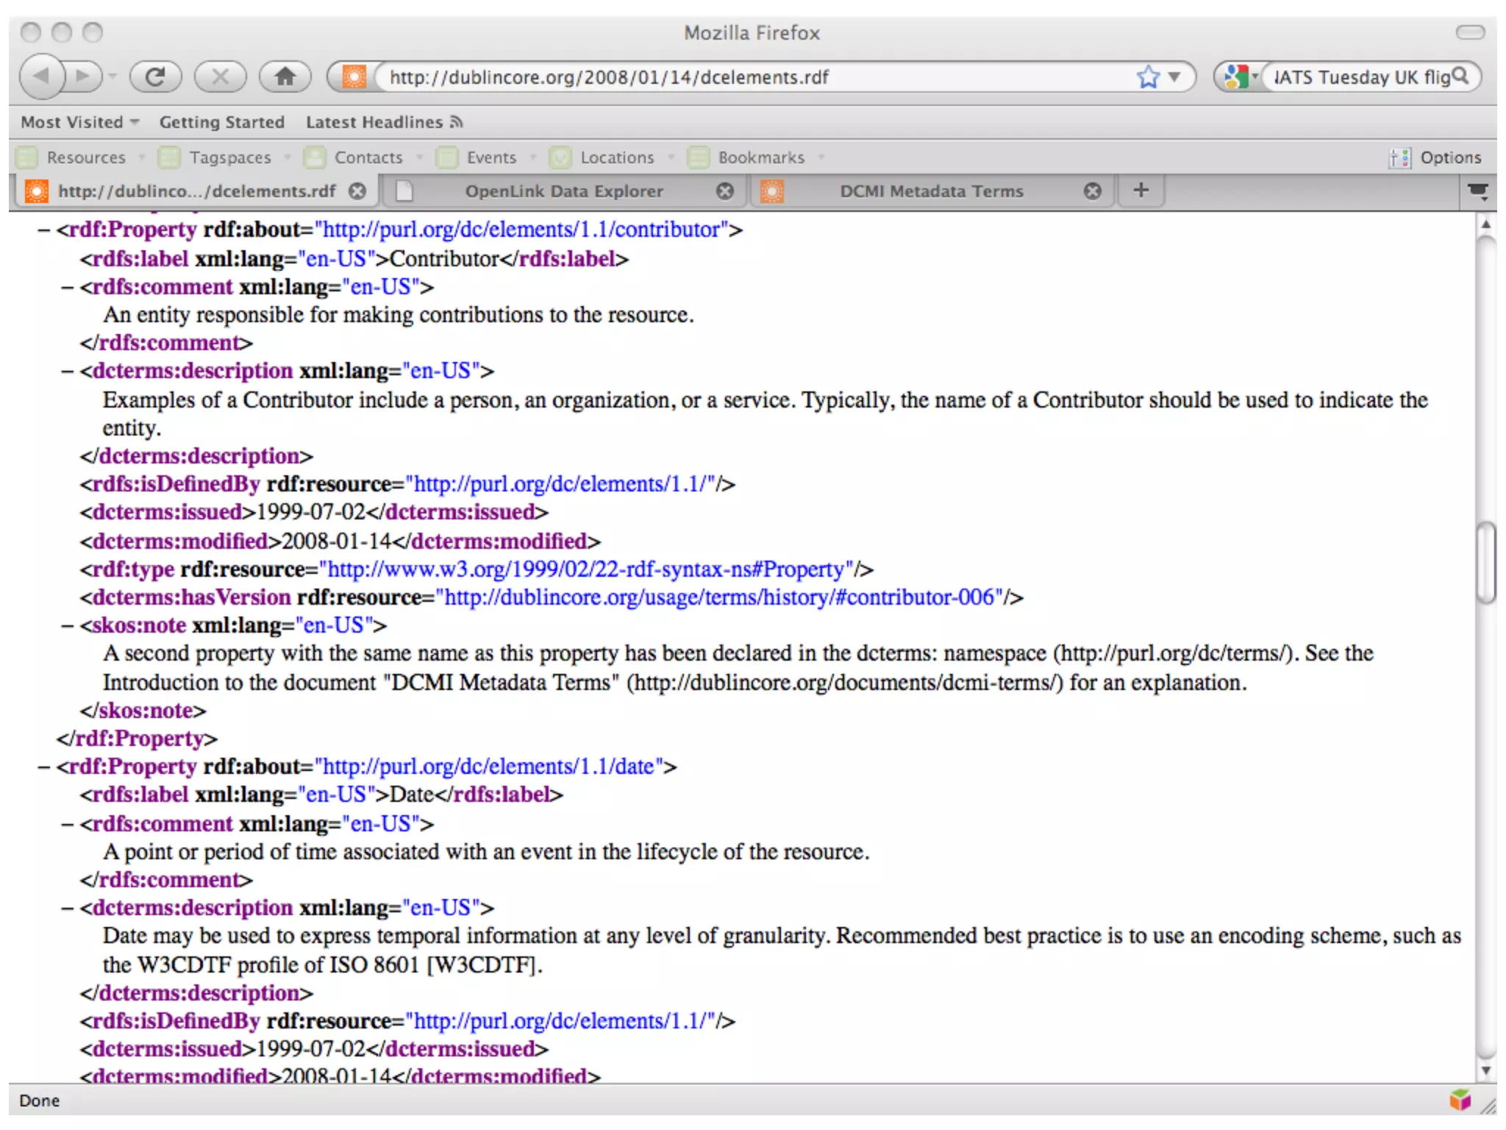
Task: Collapse the date rdf:Property node
Action: [x=43, y=767]
